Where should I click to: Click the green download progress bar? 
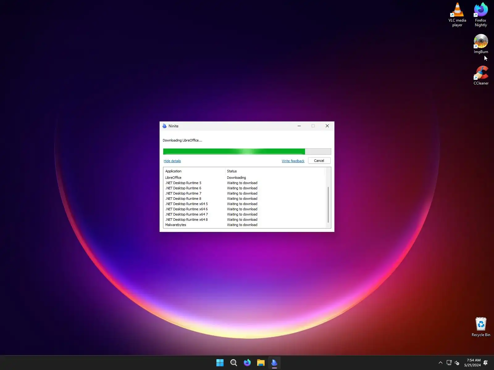(247, 151)
